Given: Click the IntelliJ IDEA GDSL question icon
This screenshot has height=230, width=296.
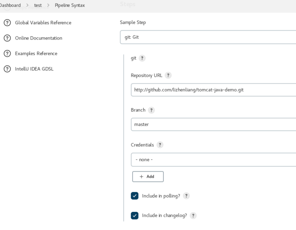Looking at the screenshot, I should (7, 69).
